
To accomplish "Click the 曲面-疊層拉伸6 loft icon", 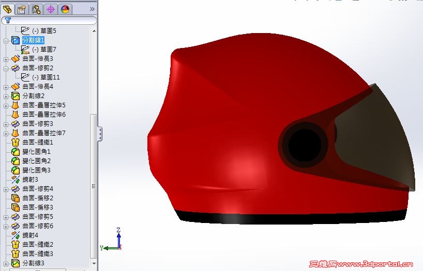I will click(x=16, y=115).
